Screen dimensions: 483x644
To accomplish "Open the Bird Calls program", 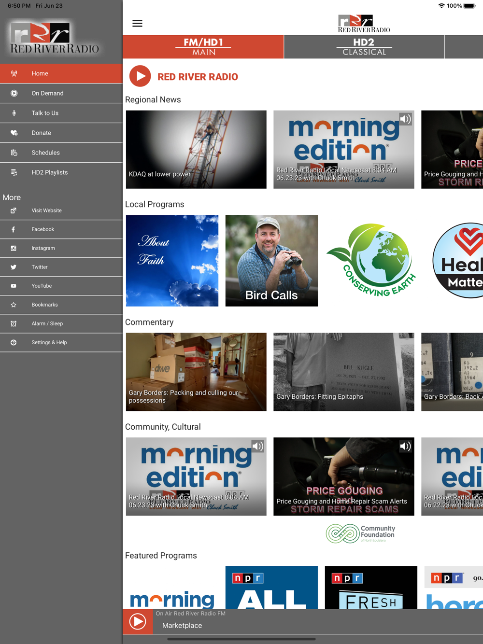I will (x=271, y=261).
